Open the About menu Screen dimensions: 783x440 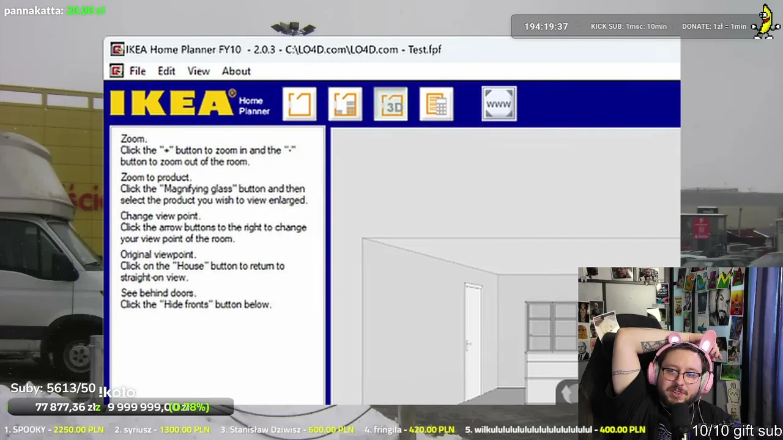tap(236, 71)
